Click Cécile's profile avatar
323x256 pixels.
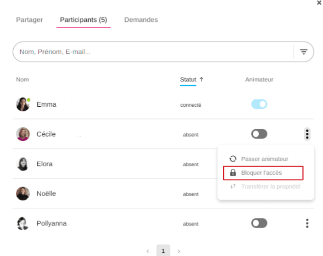point(23,134)
